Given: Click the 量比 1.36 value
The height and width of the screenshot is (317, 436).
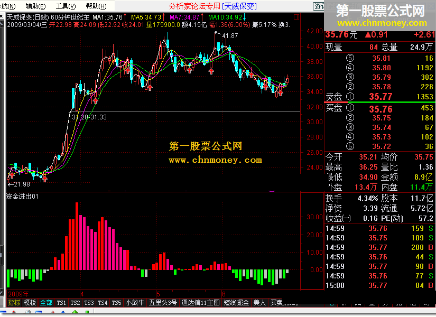Looking at the screenshot, I should pos(426,167).
